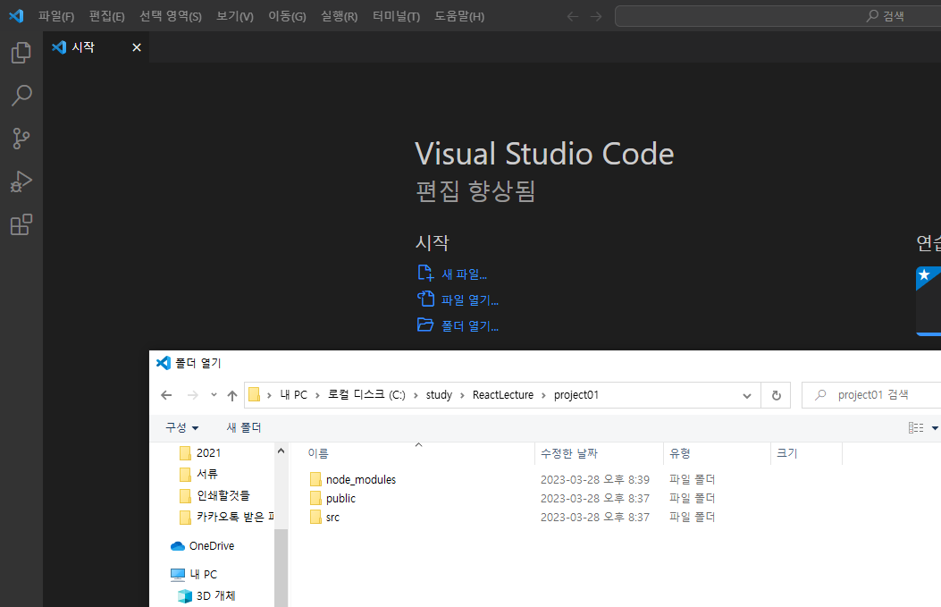Click ReactLecture in the address path
Viewport: 941px width, 607px height.
pyautogui.click(x=503, y=395)
